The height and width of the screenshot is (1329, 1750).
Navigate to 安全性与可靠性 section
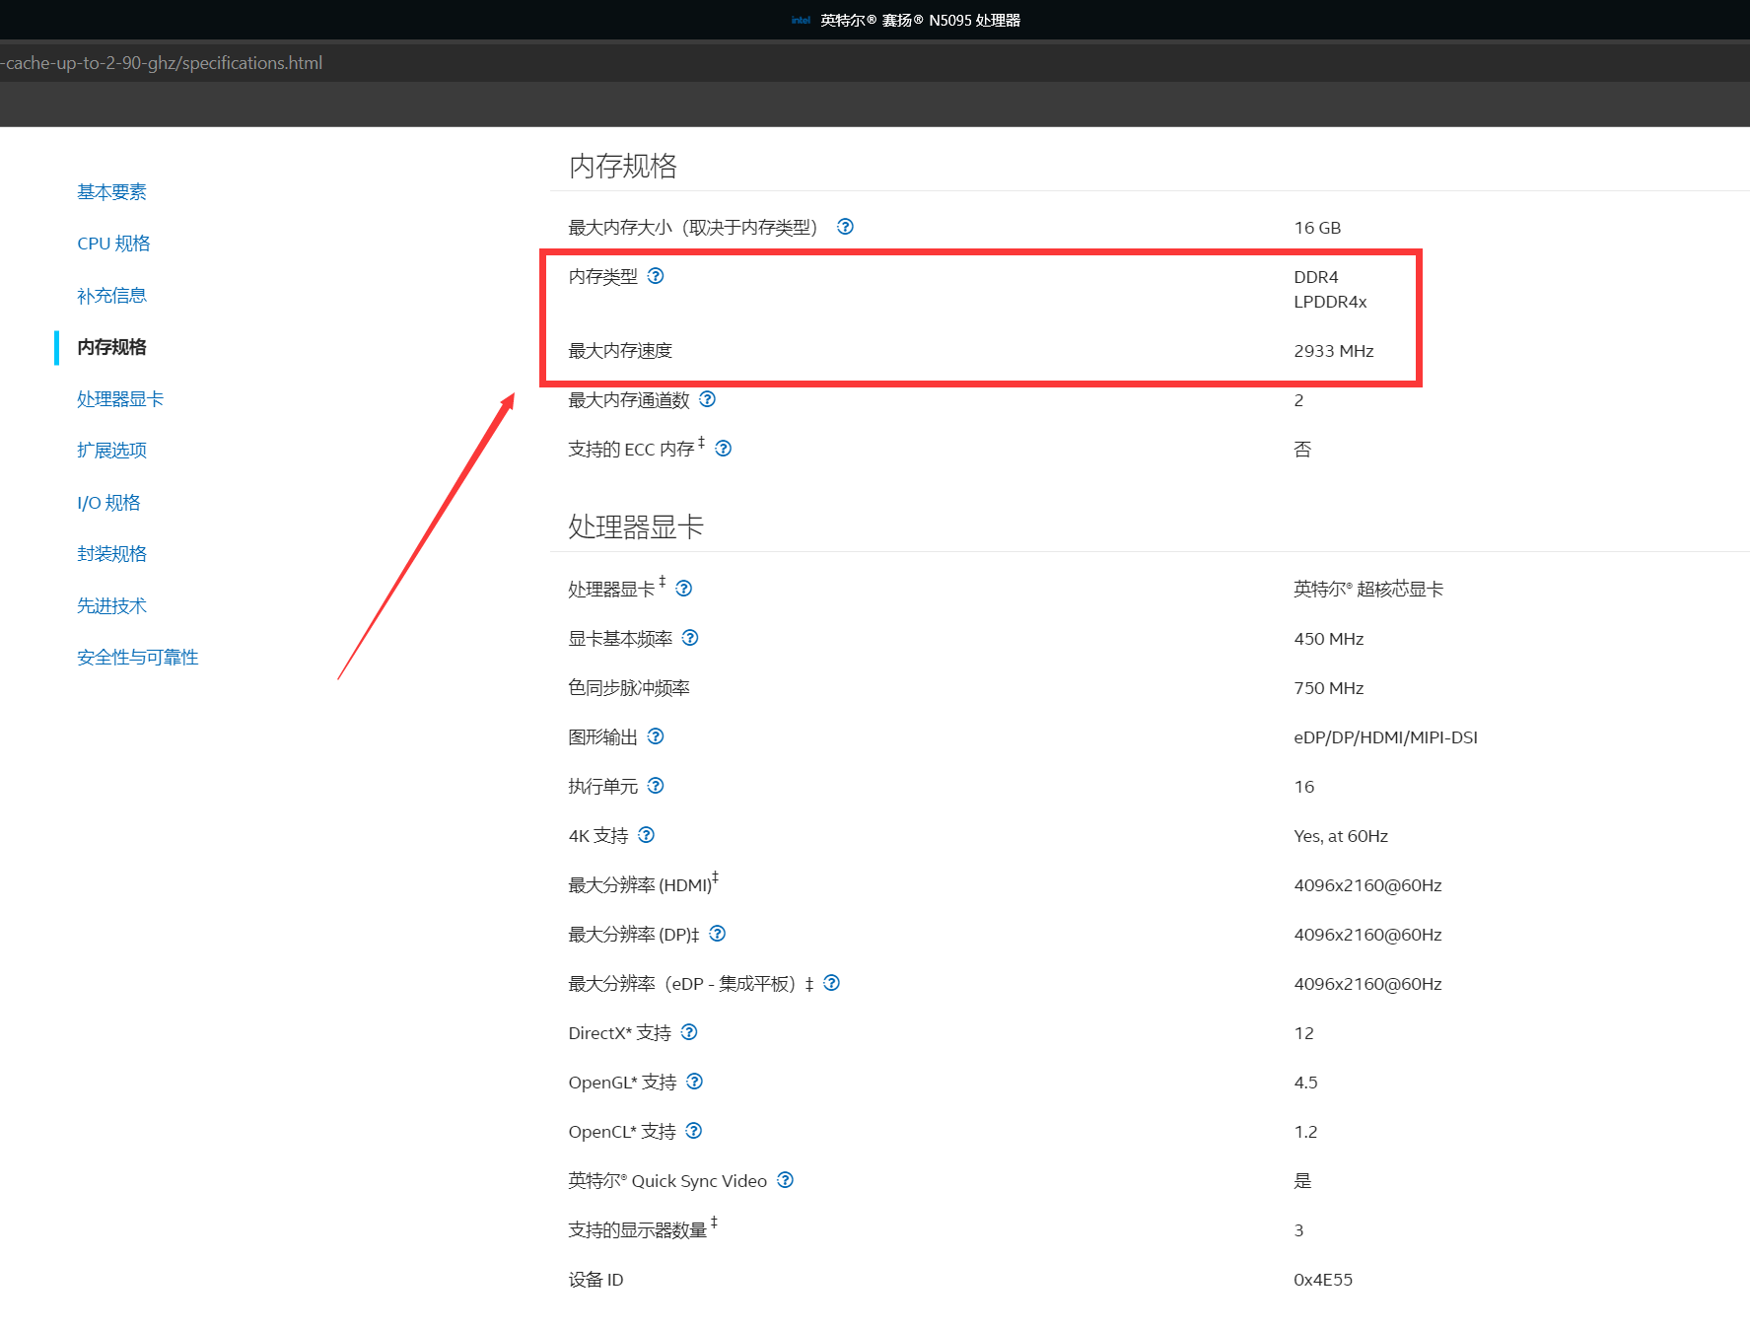[138, 658]
